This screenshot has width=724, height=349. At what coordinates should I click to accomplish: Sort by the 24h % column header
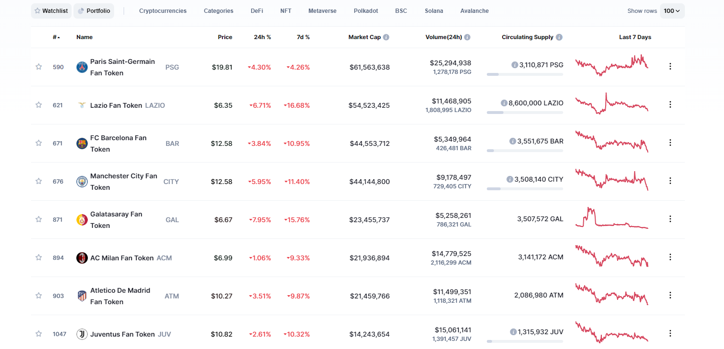click(x=262, y=37)
